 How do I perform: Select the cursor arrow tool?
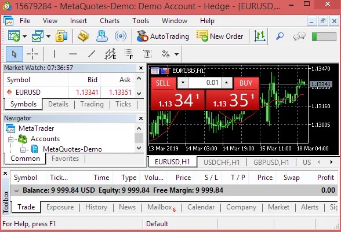point(14,54)
